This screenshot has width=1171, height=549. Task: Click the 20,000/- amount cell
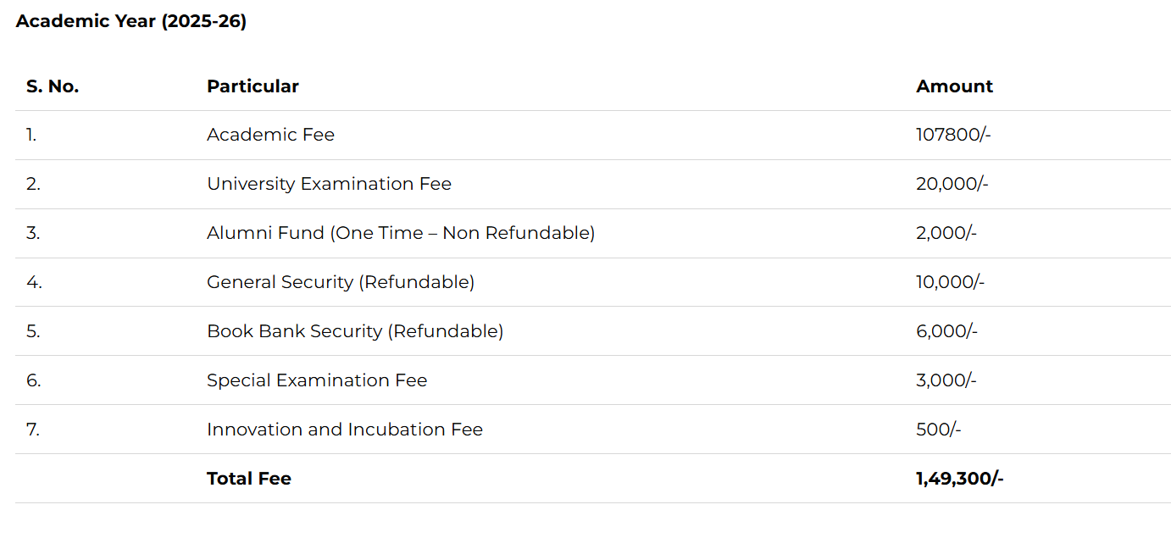pos(952,184)
